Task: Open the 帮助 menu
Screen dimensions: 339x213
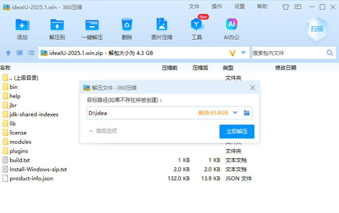Action: coord(262,7)
